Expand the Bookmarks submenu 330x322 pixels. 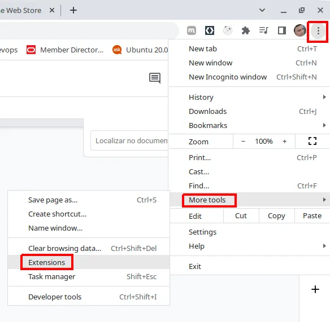point(249,125)
